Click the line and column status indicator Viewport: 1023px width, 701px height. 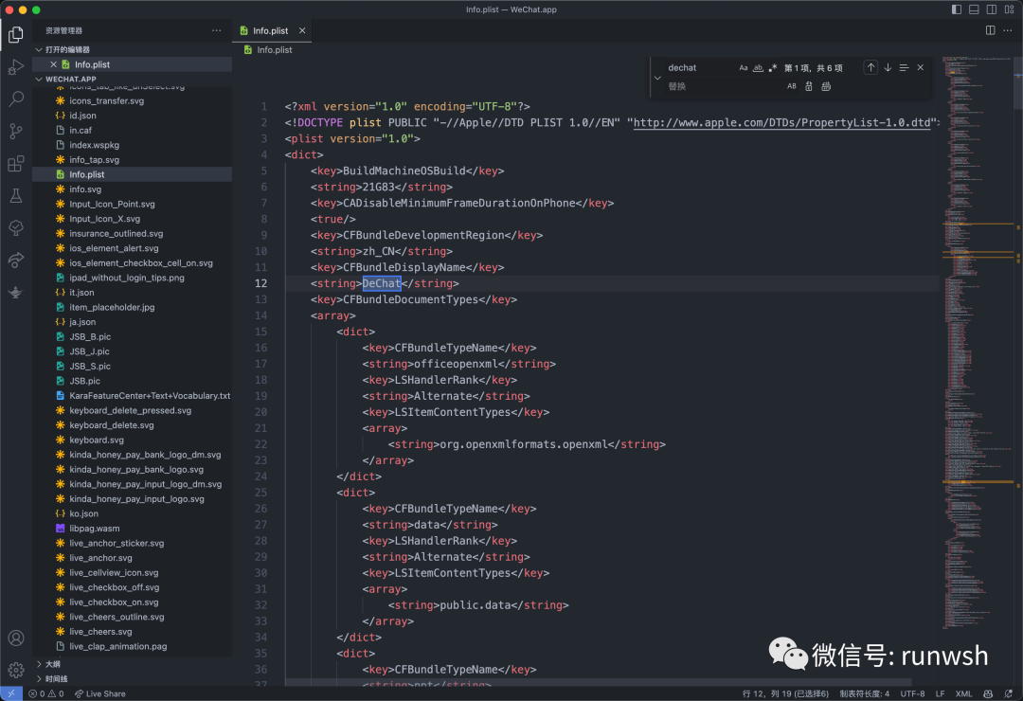tap(785, 693)
